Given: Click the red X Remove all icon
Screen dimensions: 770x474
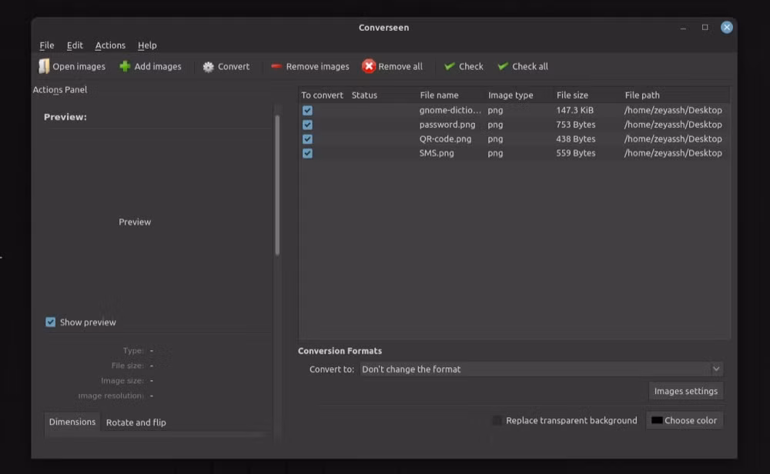Looking at the screenshot, I should pos(369,66).
